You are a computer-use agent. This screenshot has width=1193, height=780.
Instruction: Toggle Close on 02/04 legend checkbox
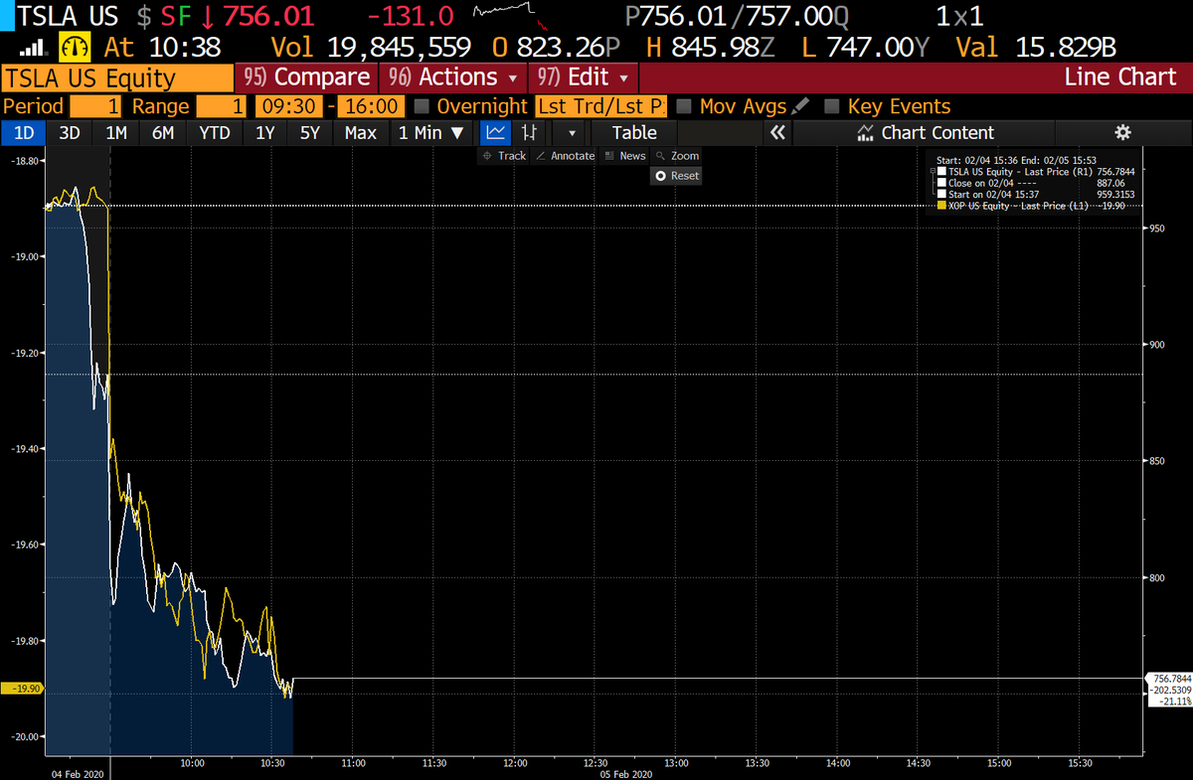(x=941, y=183)
